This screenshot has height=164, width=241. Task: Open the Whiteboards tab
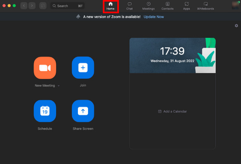coord(206,6)
